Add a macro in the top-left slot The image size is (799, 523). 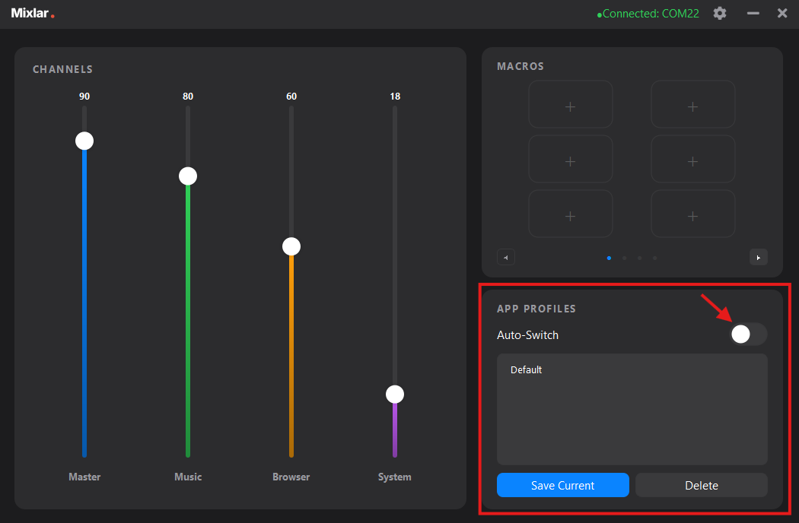pyautogui.click(x=571, y=104)
